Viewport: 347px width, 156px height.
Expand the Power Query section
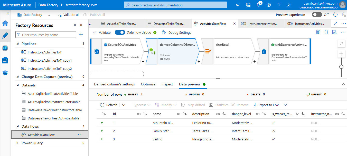pyautogui.click(x=18, y=143)
